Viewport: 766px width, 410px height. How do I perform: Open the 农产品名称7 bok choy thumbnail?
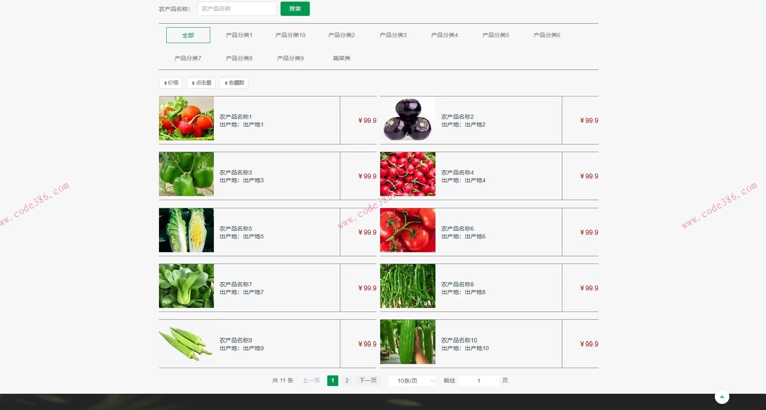(x=186, y=286)
